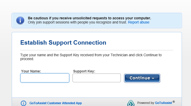
Task: Click the "Your Name:" label
Action: pyautogui.click(x=31, y=71)
